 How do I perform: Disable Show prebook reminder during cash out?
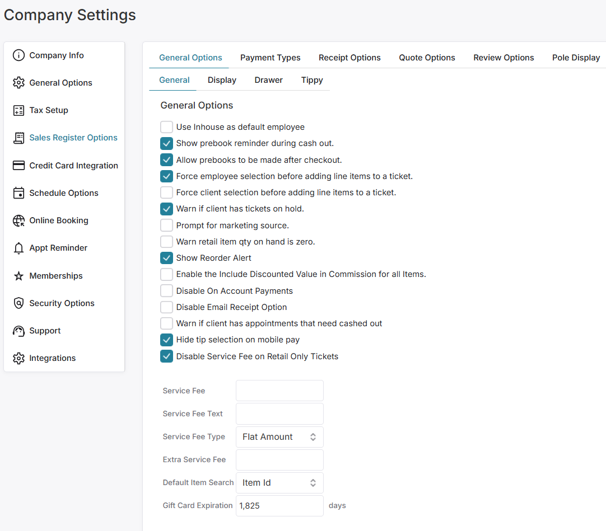166,143
